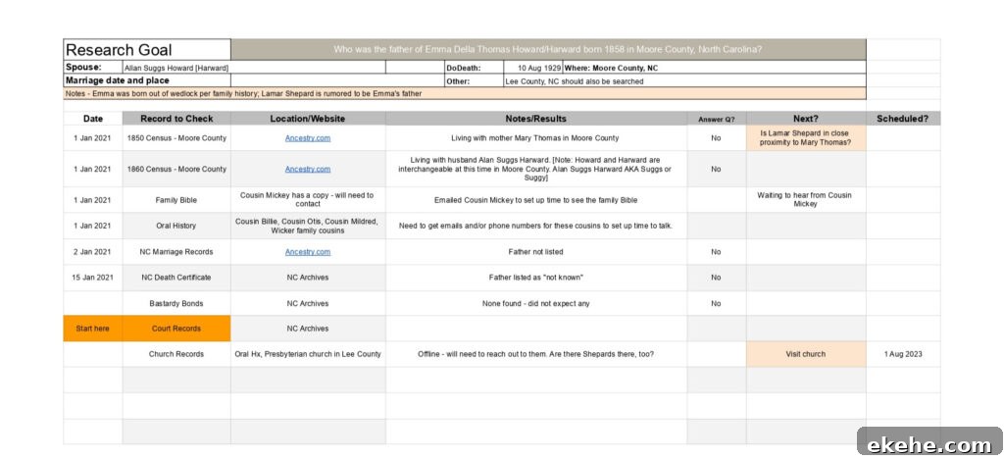Select the Father listed as "not known" cell
This screenshot has height=460, width=1004.
(x=536, y=278)
